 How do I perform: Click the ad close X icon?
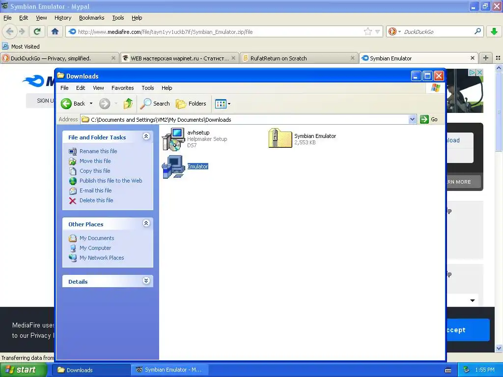coord(479,73)
